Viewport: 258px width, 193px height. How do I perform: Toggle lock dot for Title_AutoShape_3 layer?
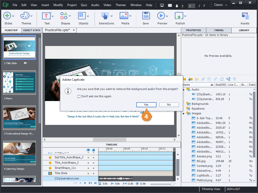93,163
